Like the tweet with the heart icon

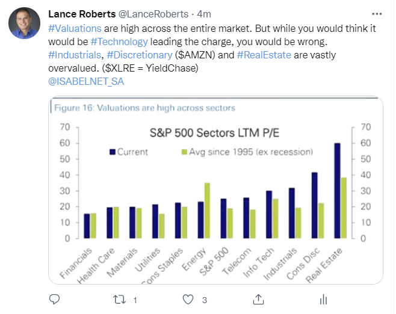[188, 300]
